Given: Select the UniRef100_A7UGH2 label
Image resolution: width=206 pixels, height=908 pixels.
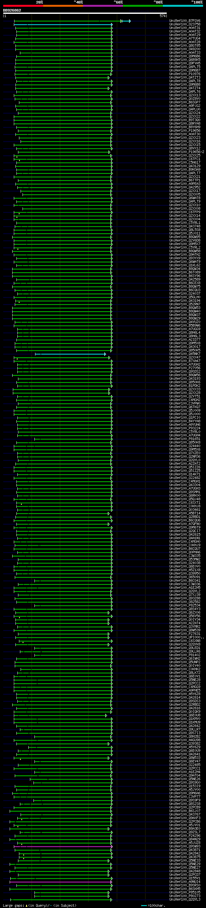Looking at the screenshot, I should click(184, 365).
